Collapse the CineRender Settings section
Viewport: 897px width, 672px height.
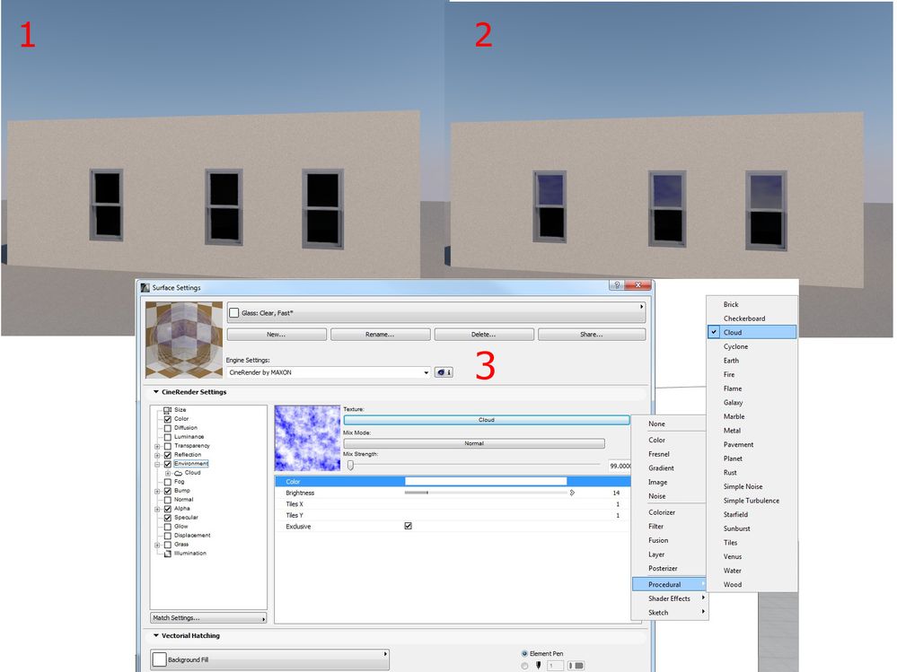tap(155, 392)
